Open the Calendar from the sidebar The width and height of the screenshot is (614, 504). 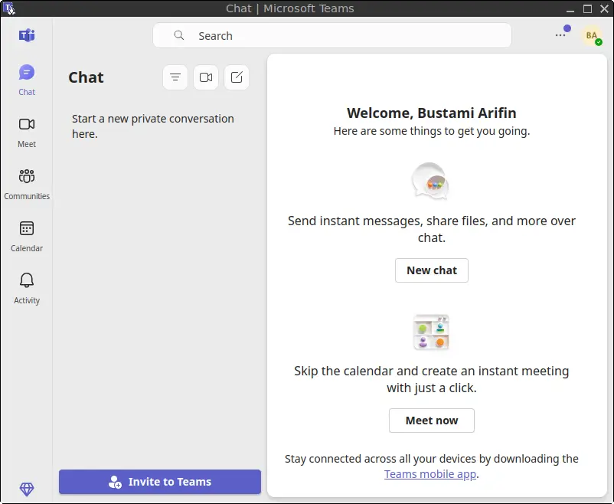27,237
